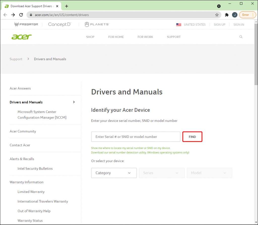Click the Serial or SNID input field

[x=136, y=137]
